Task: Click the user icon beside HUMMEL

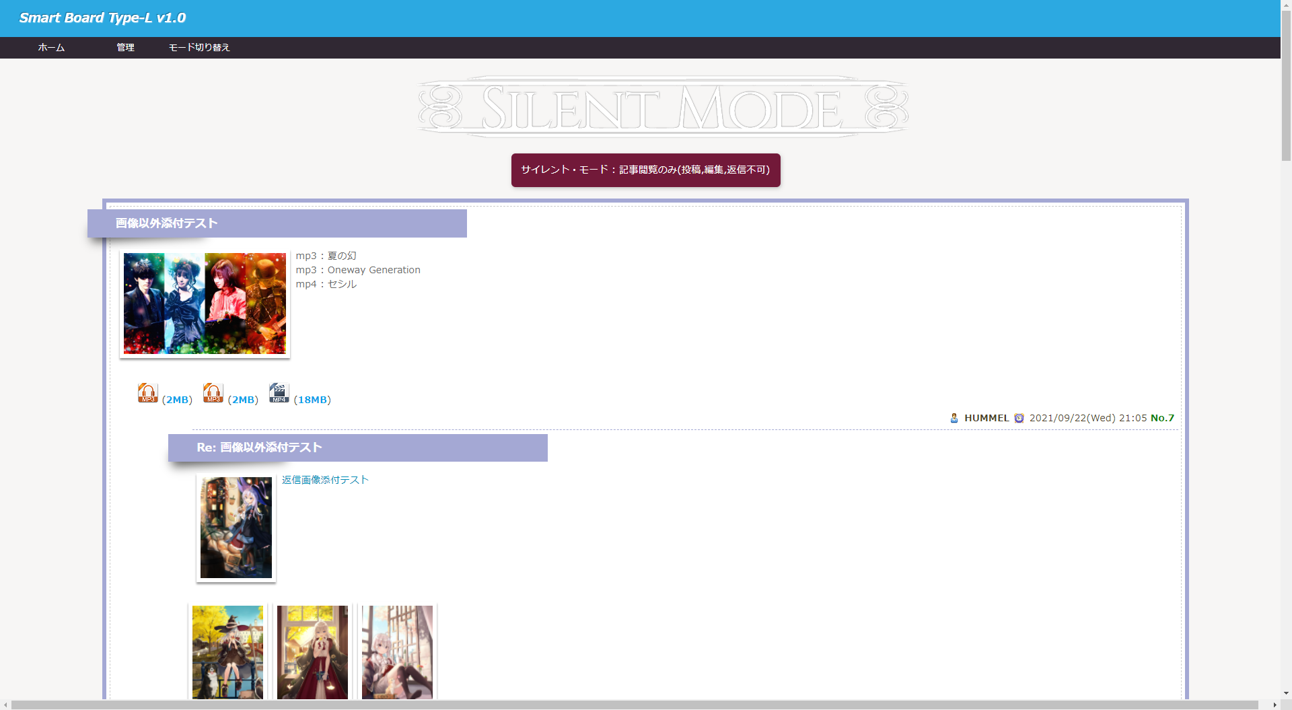Action: tap(954, 418)
